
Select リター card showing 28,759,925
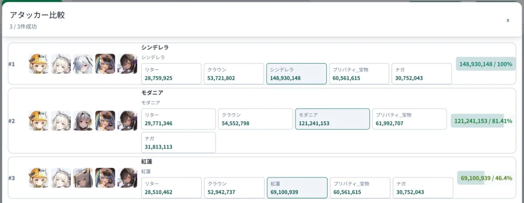pyautogui.click(x=171, y=74)
